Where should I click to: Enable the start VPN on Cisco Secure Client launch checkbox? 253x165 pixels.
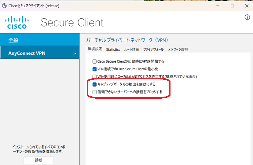(x=95, y=61)
